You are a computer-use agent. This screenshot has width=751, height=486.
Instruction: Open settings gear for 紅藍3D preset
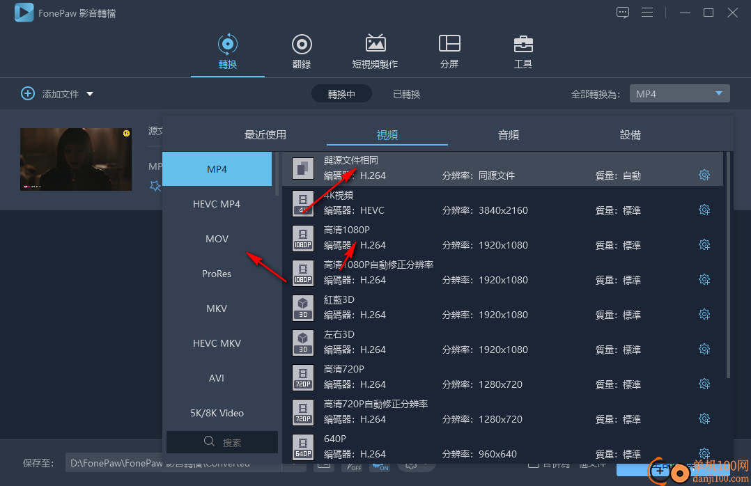coord(704,314)
